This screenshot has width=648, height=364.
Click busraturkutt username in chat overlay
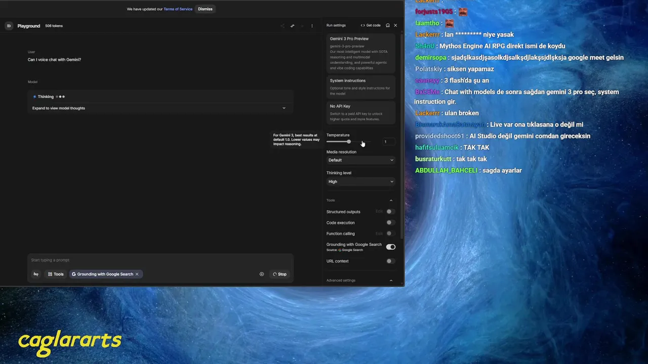pos(433,159)
